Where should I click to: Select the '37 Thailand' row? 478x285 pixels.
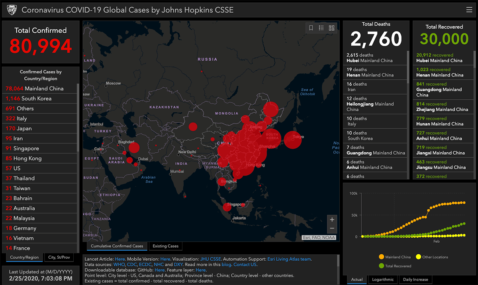click(40, 178)
